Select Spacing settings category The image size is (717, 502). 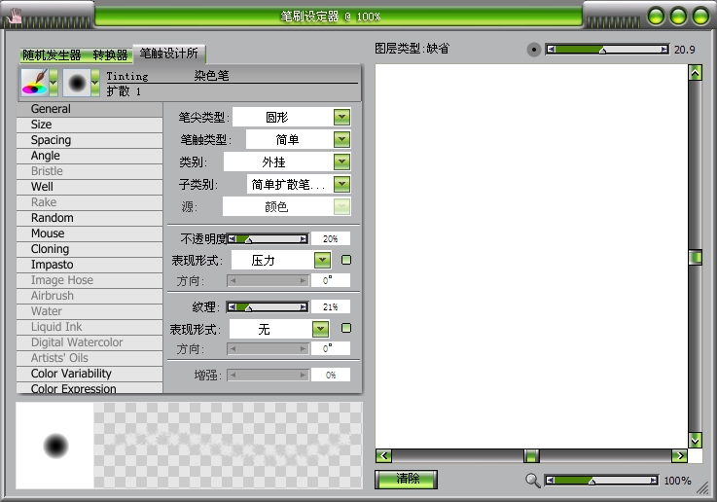90,140
